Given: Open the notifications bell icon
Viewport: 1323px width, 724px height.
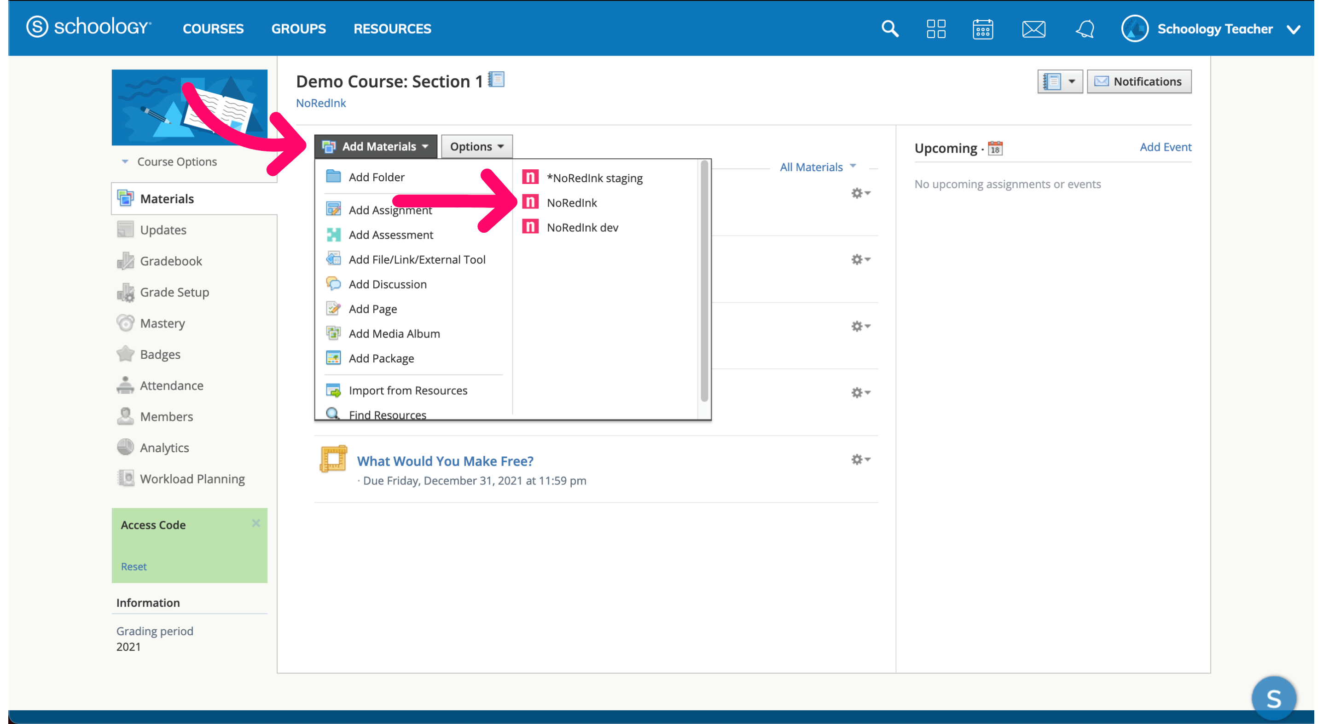Looking at the screenshot, I should [x=1084, y=29].
